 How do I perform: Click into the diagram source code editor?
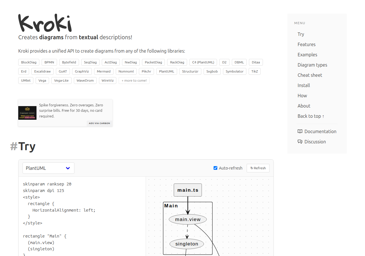point(82,216)
